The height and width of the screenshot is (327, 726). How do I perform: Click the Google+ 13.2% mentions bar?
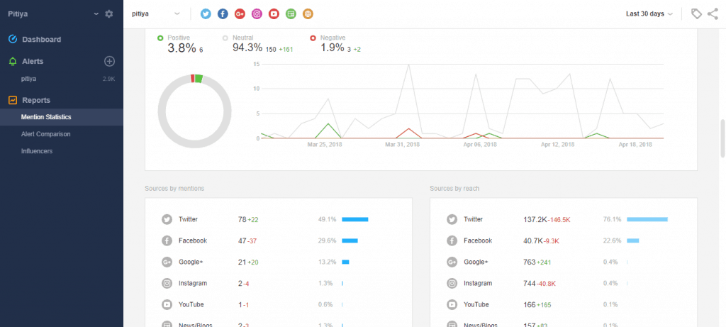pyautogui.click(x=345, y=262)
